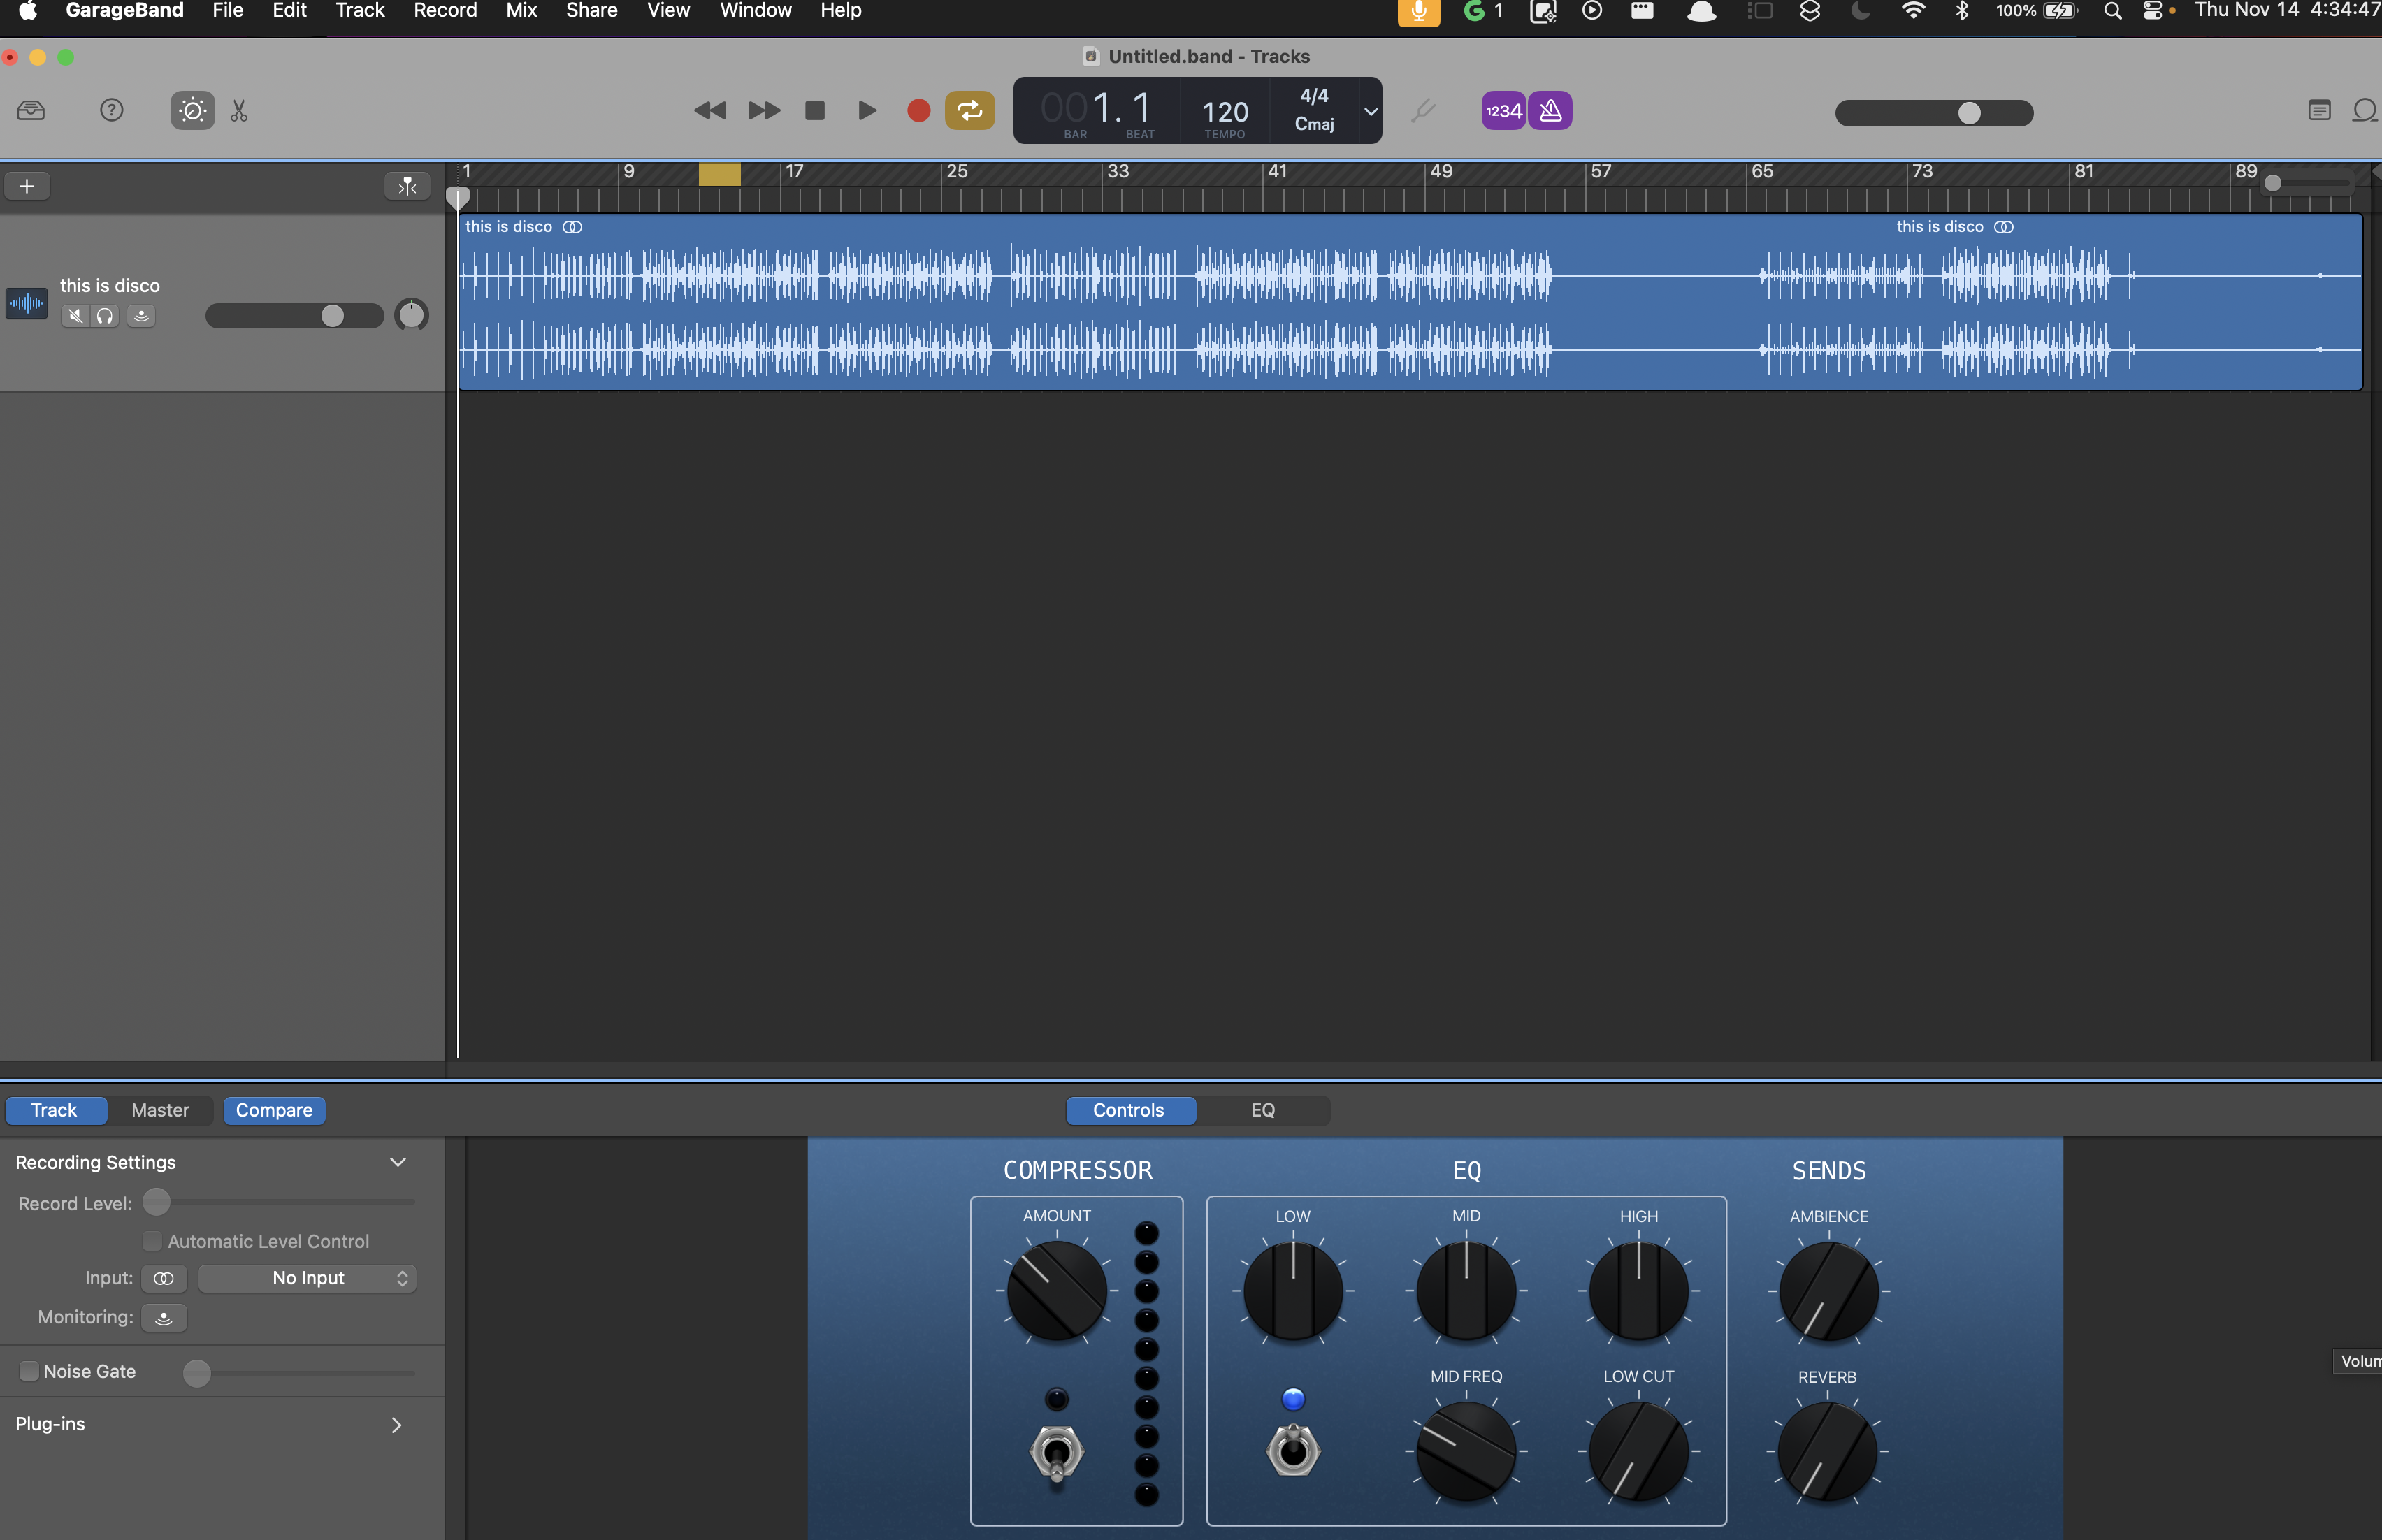Toggle the Metronome button
This screenshot has width=2382, height=1540.
[x=1550, y=110]
